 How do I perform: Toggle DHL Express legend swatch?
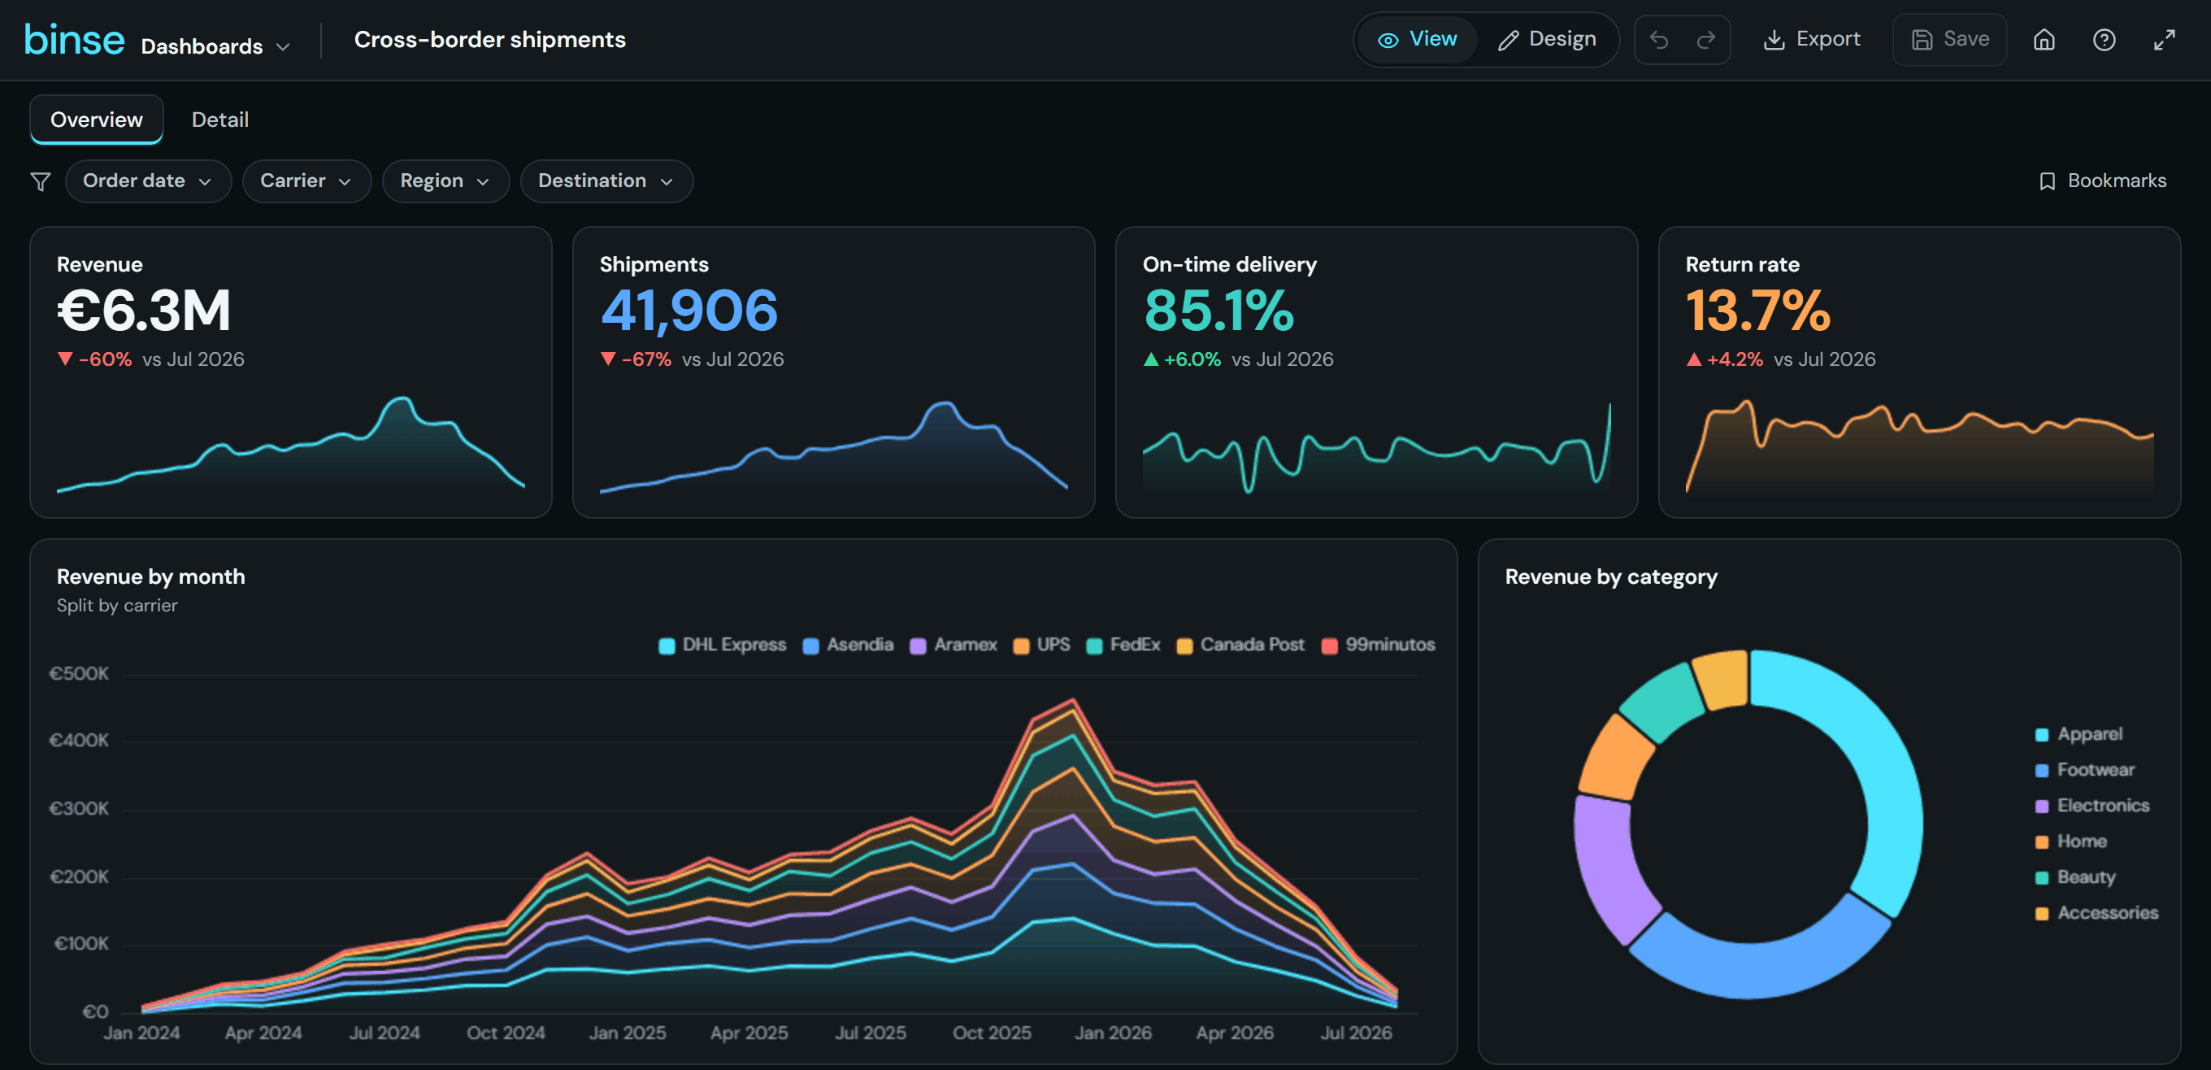coord(666,646)
